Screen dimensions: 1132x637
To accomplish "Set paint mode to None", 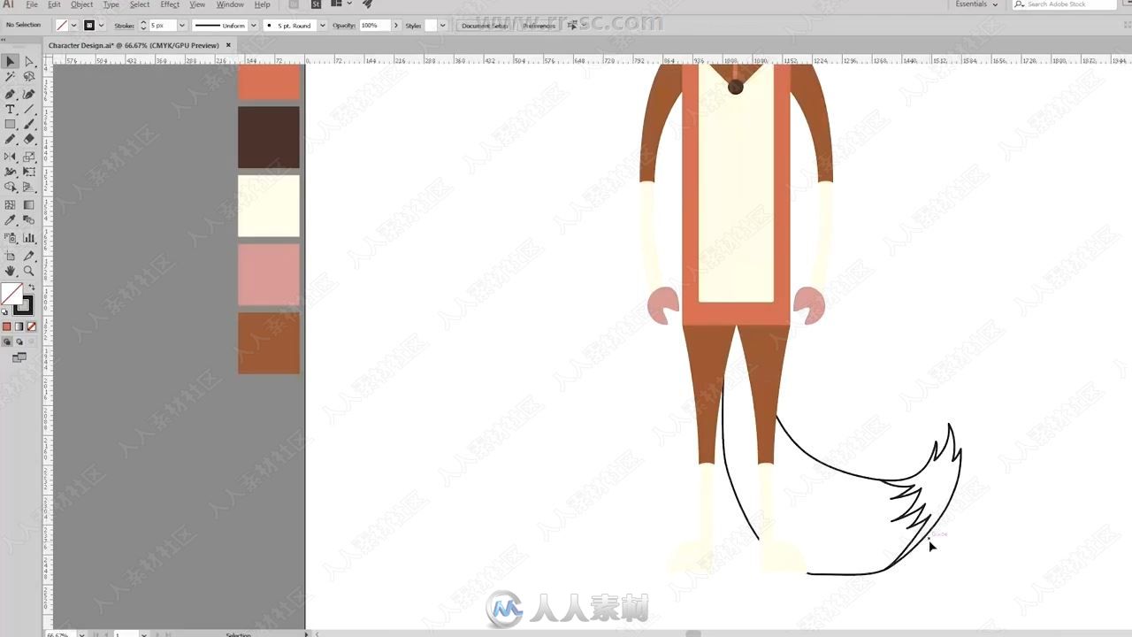I will [31, 326].
